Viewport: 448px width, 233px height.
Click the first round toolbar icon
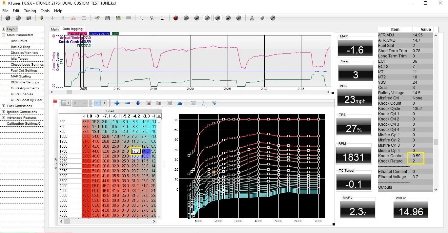point(8,18)
